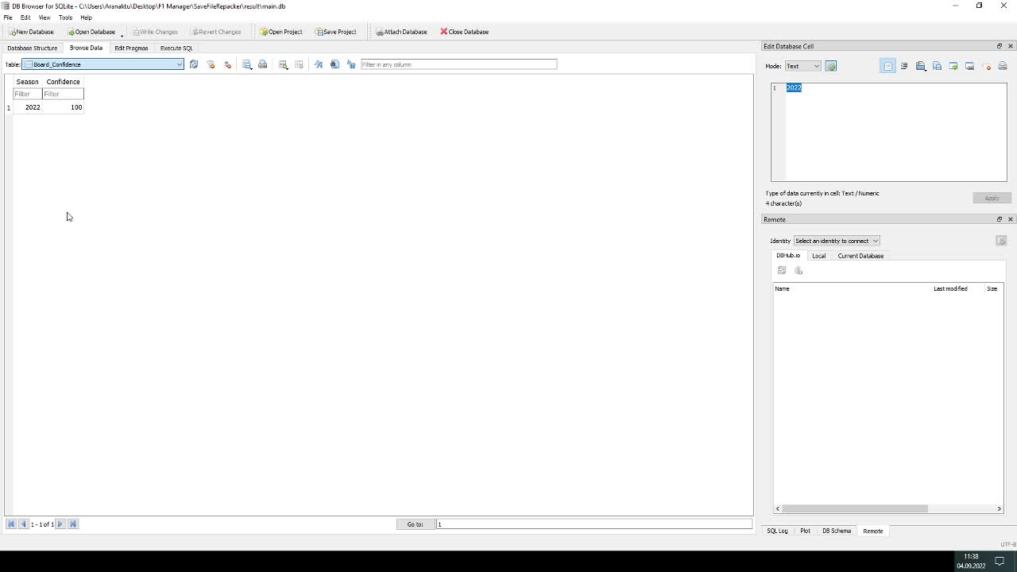Set the cell value to NULL
Screen dimensions: 1017x572
click(x=986, y=66)
